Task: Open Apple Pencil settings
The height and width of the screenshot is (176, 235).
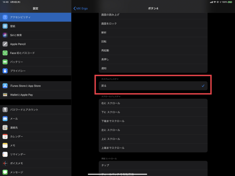Action: 36,44
